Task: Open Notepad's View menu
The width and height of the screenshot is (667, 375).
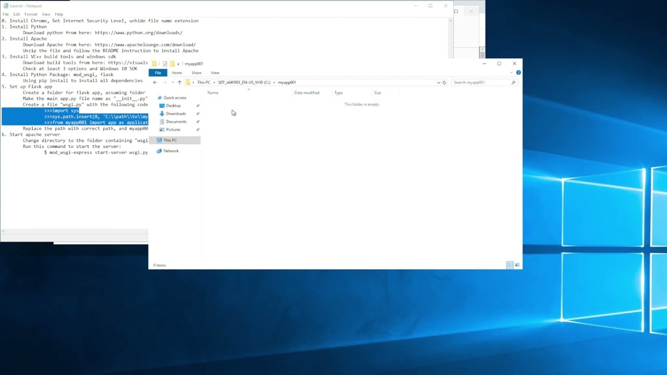Action: 46,14
